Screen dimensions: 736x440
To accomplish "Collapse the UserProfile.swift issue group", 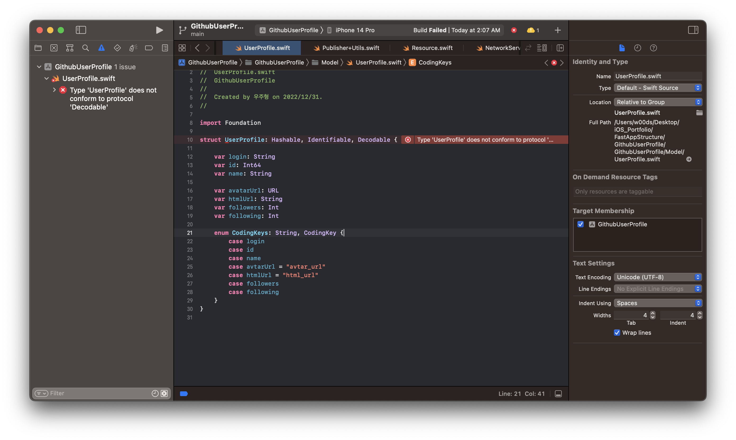I will (x=47, y=78).
